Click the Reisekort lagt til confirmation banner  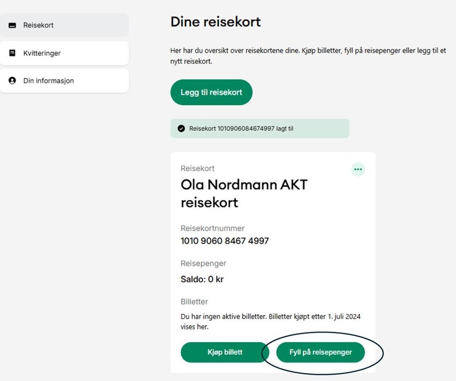click(259, 129)
